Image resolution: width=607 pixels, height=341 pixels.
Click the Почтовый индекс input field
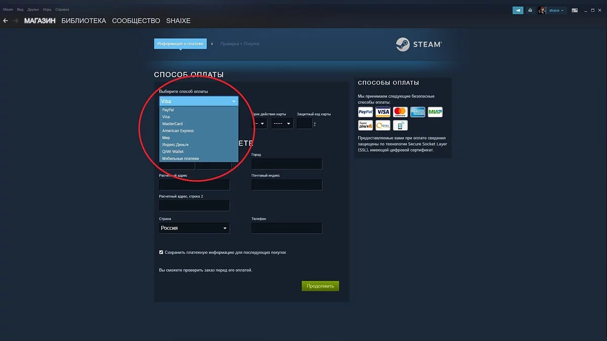[287, 185]
